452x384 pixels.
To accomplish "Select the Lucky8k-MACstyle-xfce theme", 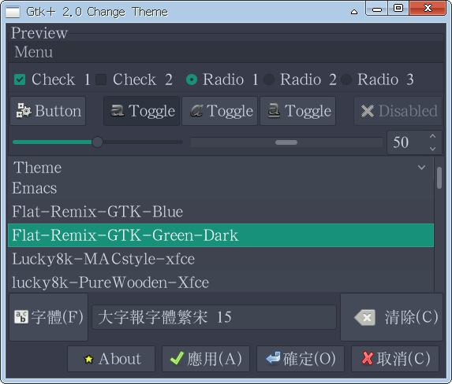I will coord(221,259).
